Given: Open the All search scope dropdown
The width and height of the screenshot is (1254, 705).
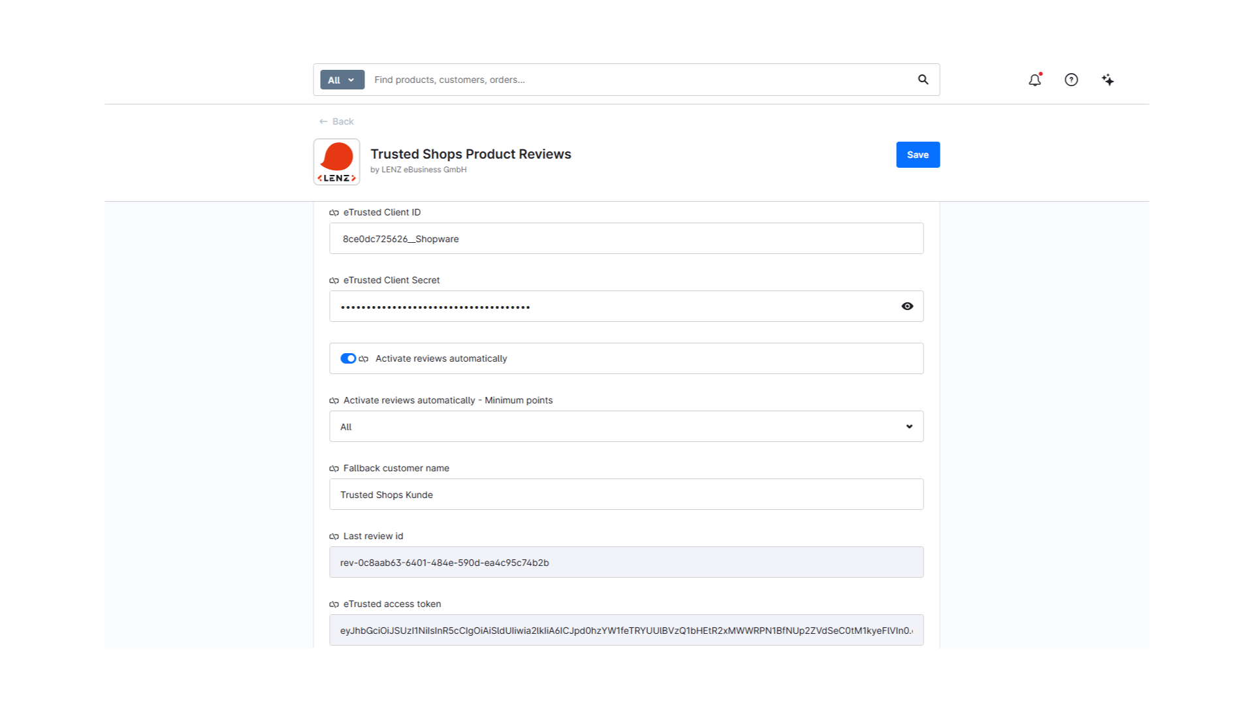Looking at the screenshot, I should point(342,80).
